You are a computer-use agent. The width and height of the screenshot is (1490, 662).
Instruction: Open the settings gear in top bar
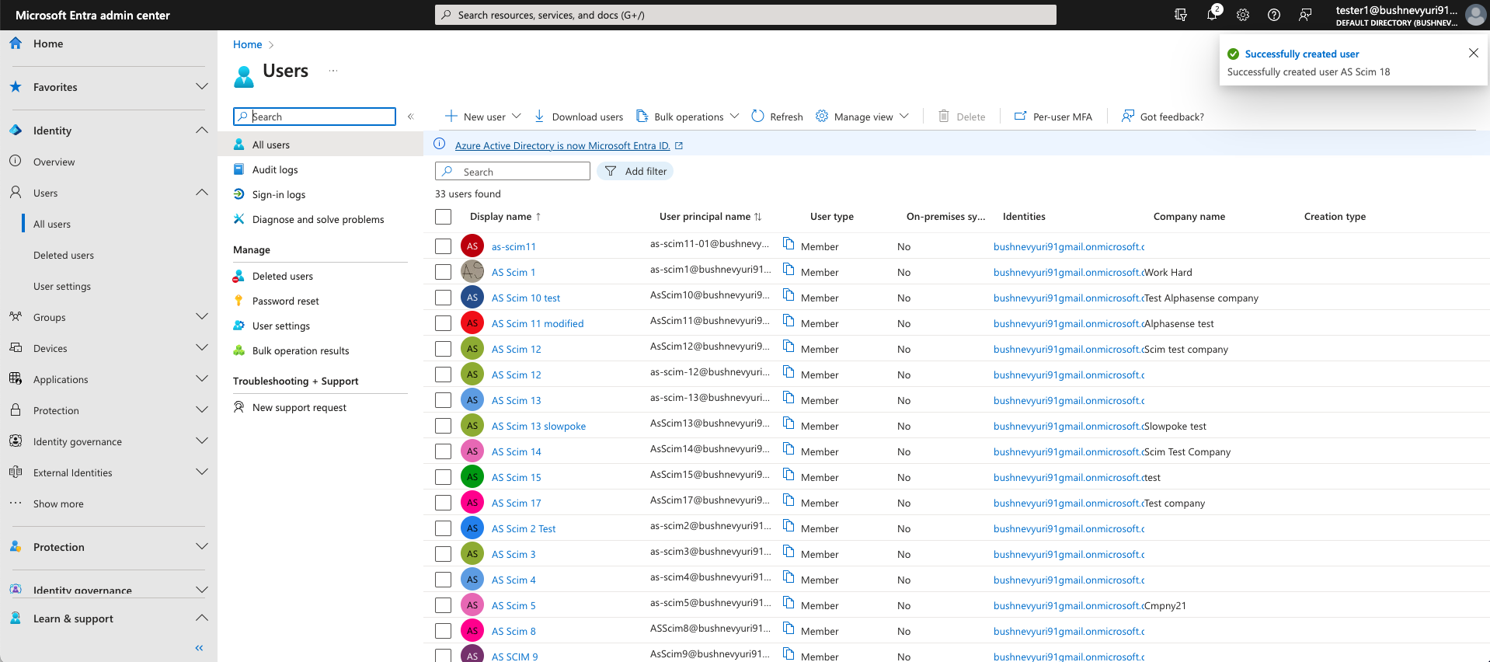(x=1243, y=15)
